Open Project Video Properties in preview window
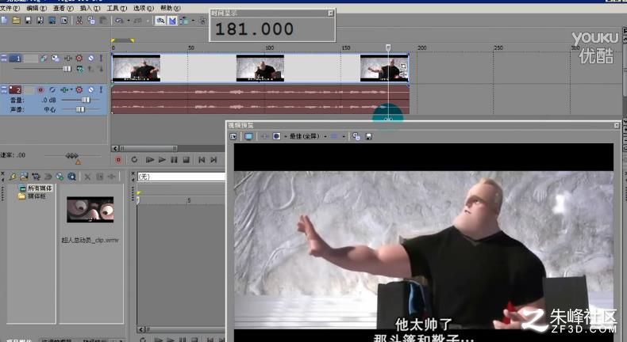Viewport: 627px width, 342px height. pos(233,136)
